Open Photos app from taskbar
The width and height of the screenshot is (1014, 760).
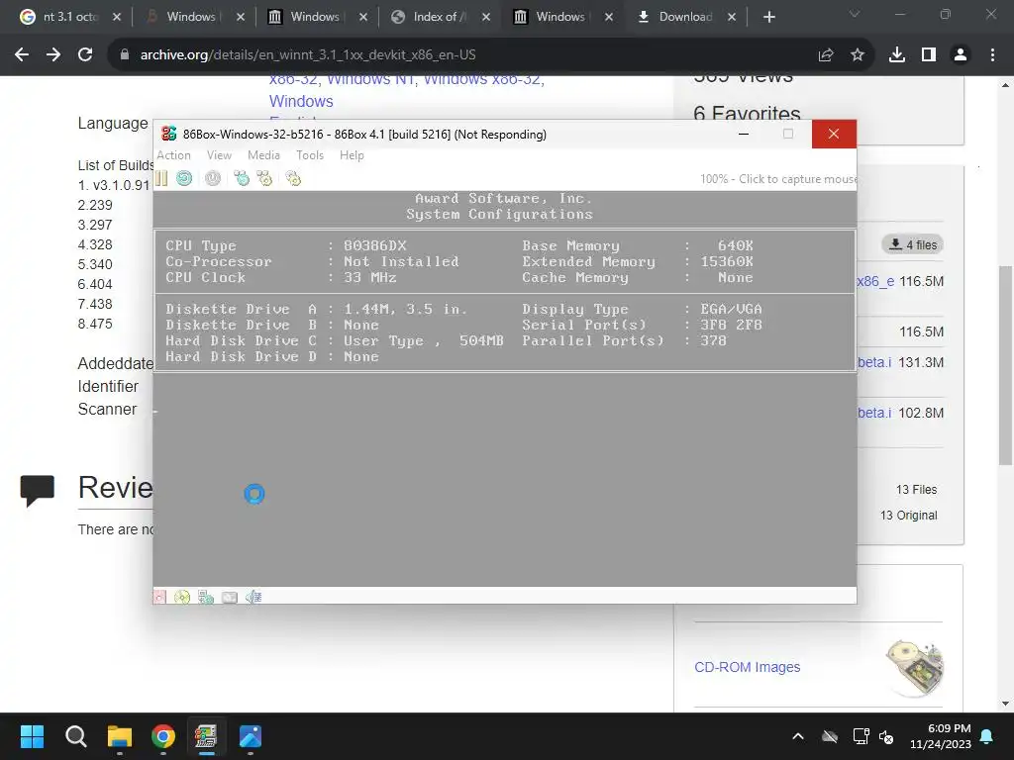pyautogui.click(x=251, y=736)
